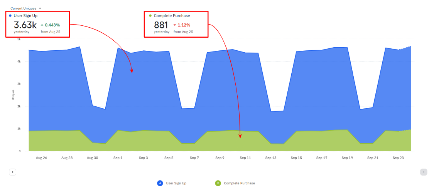
Task: Click the right arrow scroll button
Action: pyautogui.click(x=424, y=172)
